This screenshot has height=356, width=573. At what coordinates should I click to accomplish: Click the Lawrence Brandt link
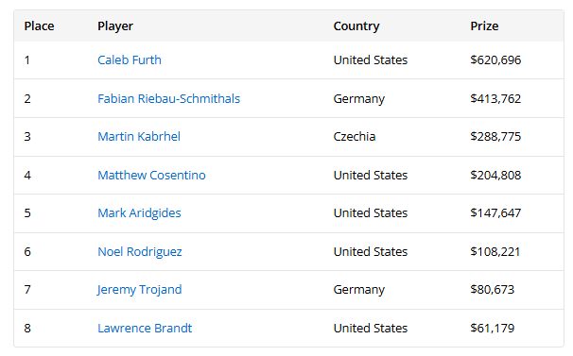pos(145,329)
